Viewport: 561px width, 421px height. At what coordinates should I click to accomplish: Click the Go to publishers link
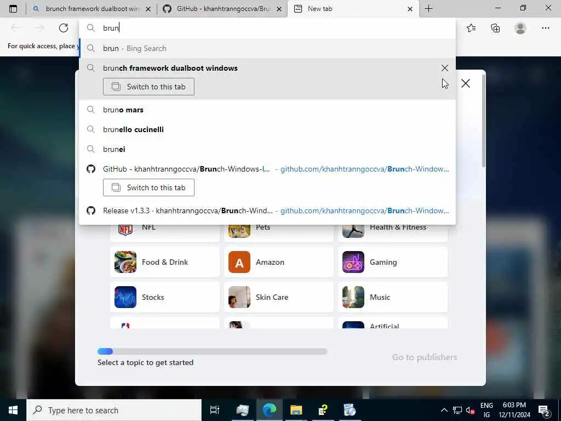[x=425, y=357]
